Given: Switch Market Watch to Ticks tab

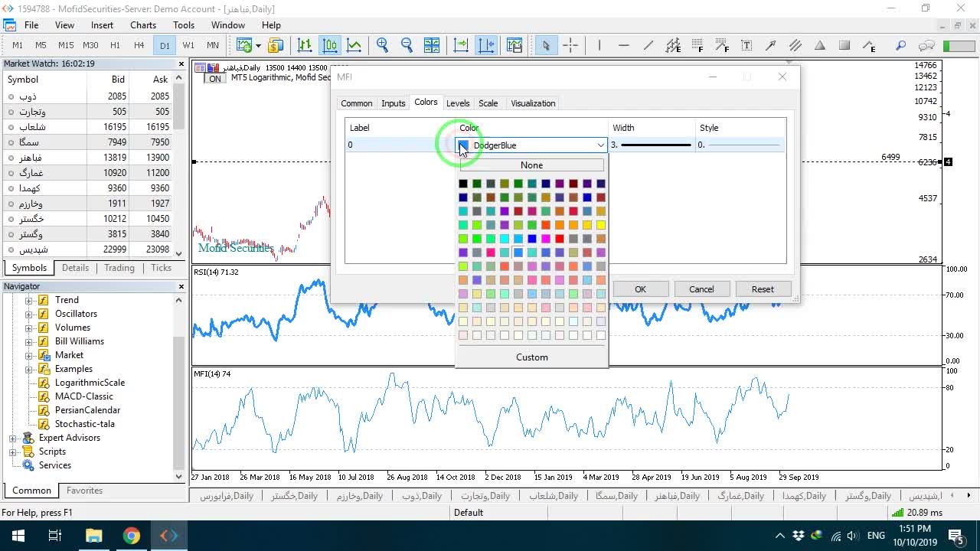Looking at the screenshot, I should coord(162,268).
